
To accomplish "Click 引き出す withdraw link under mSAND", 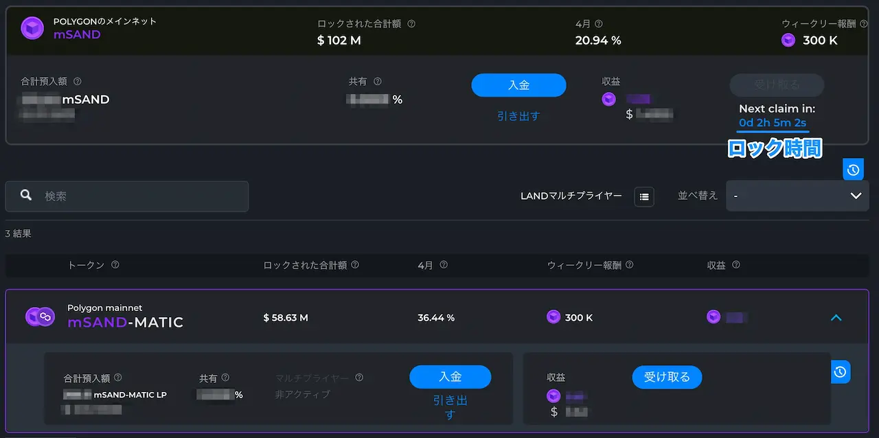I will (518, 116).
